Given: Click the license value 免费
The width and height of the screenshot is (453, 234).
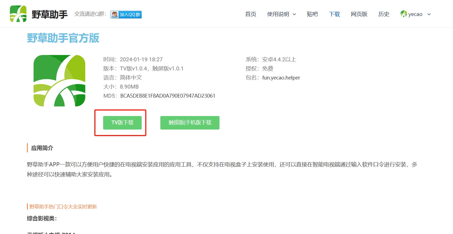Looking at the screenshot, I should (x=268, y=69).
